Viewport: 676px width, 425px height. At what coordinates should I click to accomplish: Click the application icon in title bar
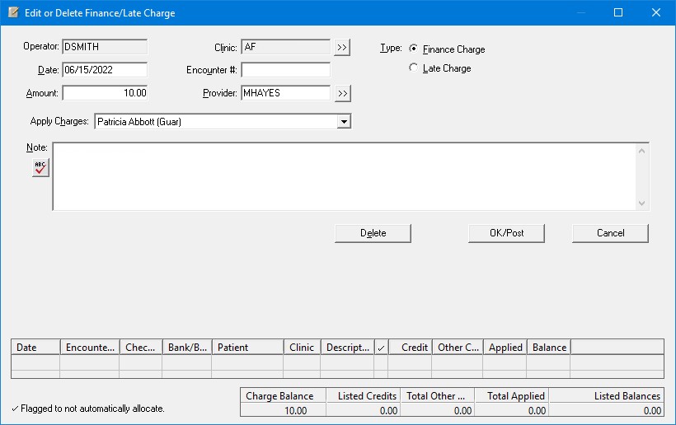pos(13,13)
